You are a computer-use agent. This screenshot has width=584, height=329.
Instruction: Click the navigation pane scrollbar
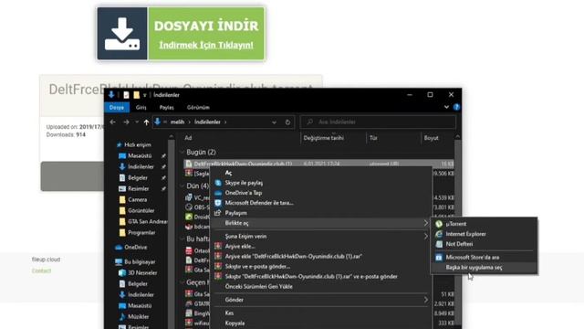pos(172,231)
